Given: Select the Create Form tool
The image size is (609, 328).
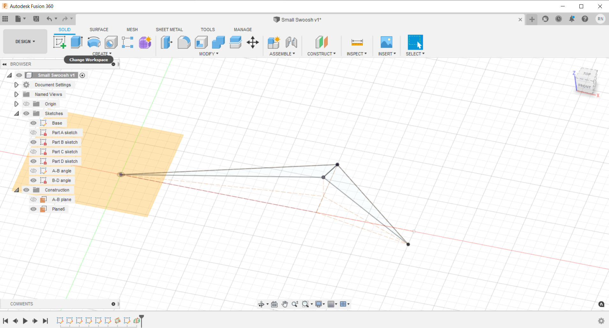Looking at the screenshot, I should point(145,42).
